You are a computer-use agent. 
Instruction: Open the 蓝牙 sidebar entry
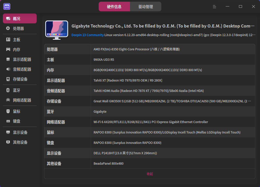[x=20, y=90]
